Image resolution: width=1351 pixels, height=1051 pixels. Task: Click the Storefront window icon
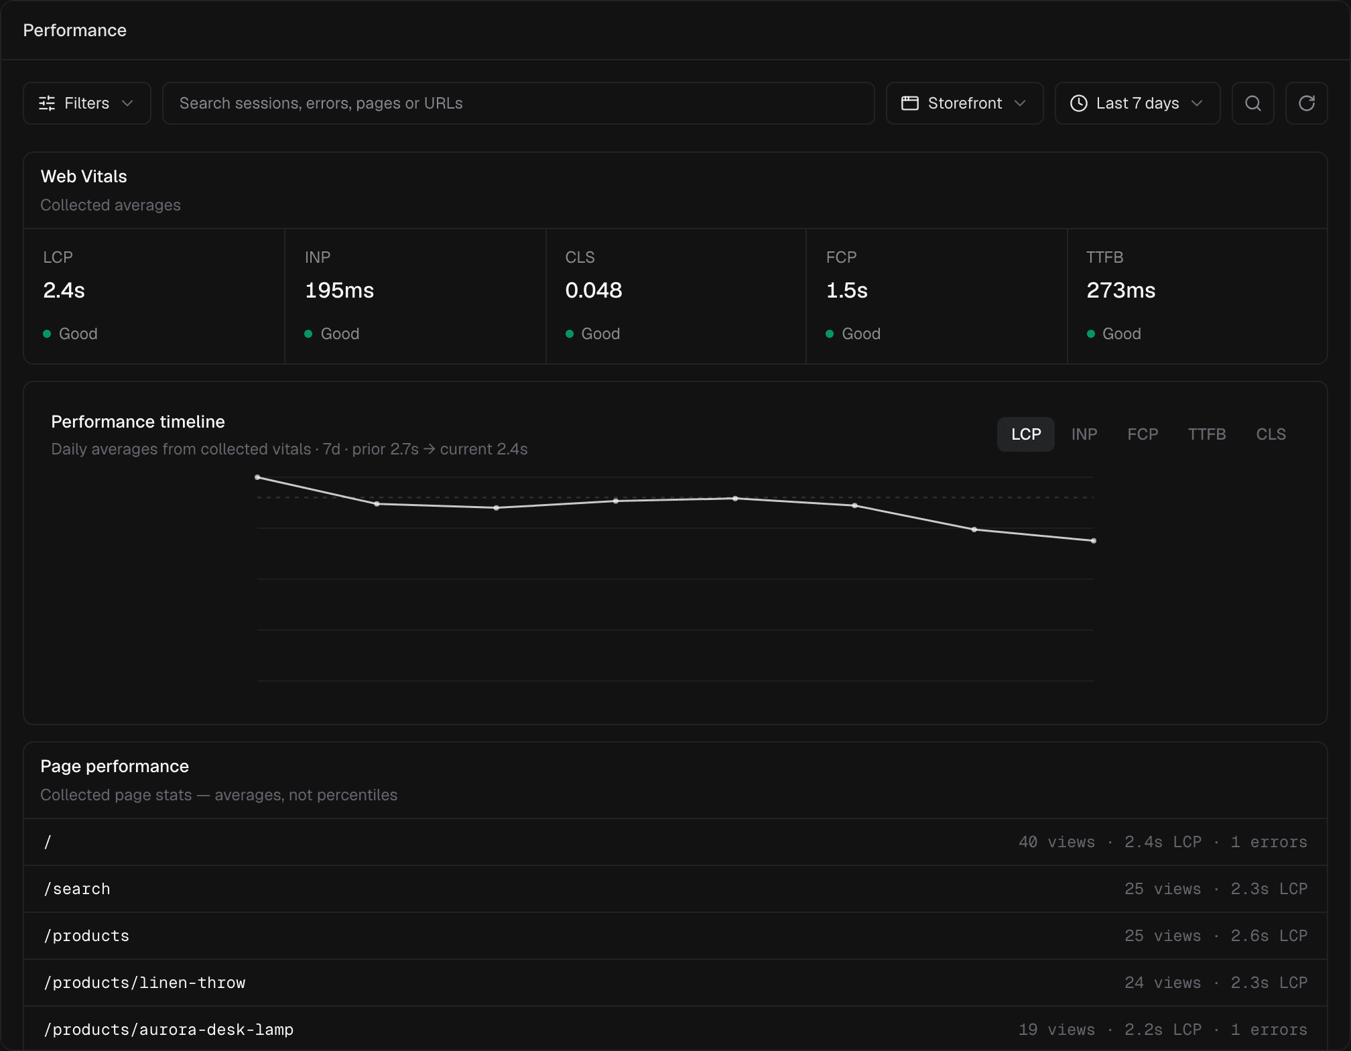click(909, 103)
